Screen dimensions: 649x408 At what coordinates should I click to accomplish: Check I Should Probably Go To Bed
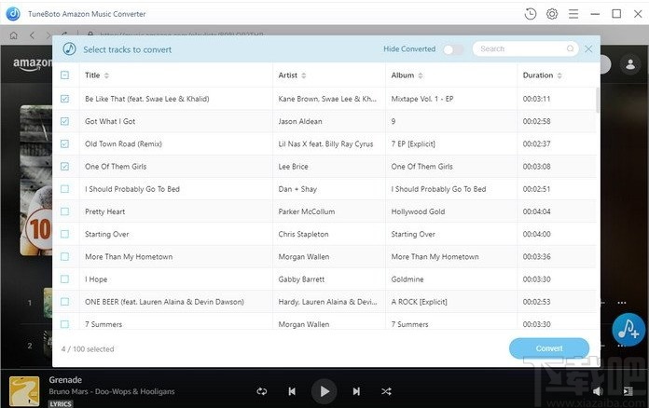(x=65, y=189)
